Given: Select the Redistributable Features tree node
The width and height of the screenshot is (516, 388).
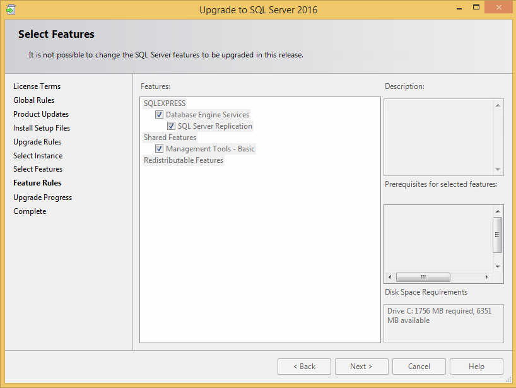Looking at the screenshot, I should (184, 160).
